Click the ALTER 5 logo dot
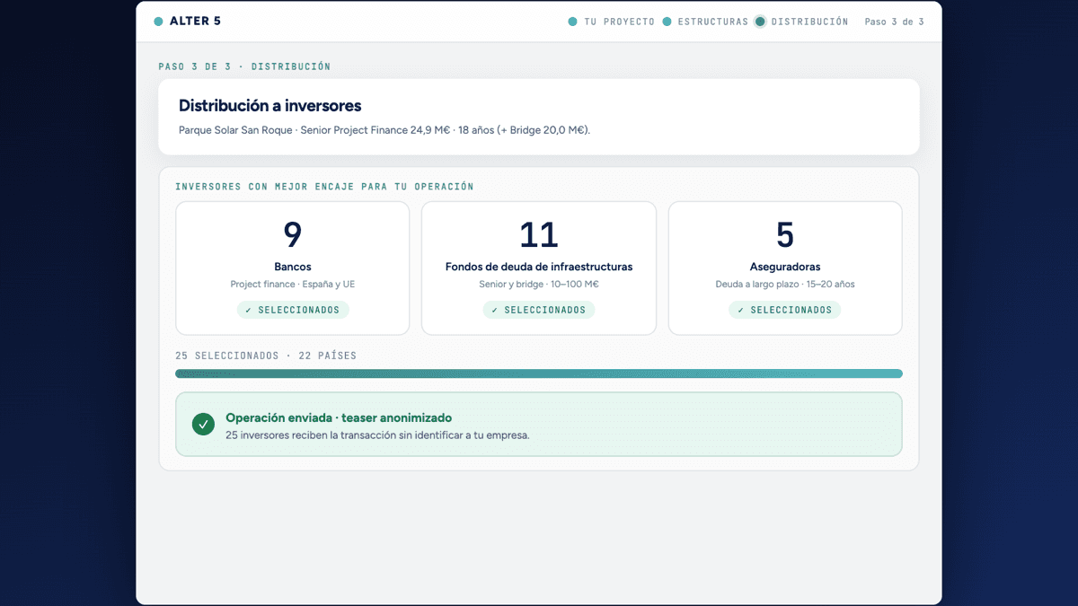1078x606 pixels. click(x=159, y=22)
